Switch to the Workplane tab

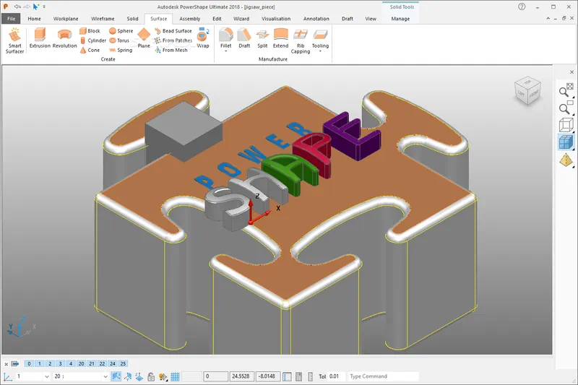(66, 19)
